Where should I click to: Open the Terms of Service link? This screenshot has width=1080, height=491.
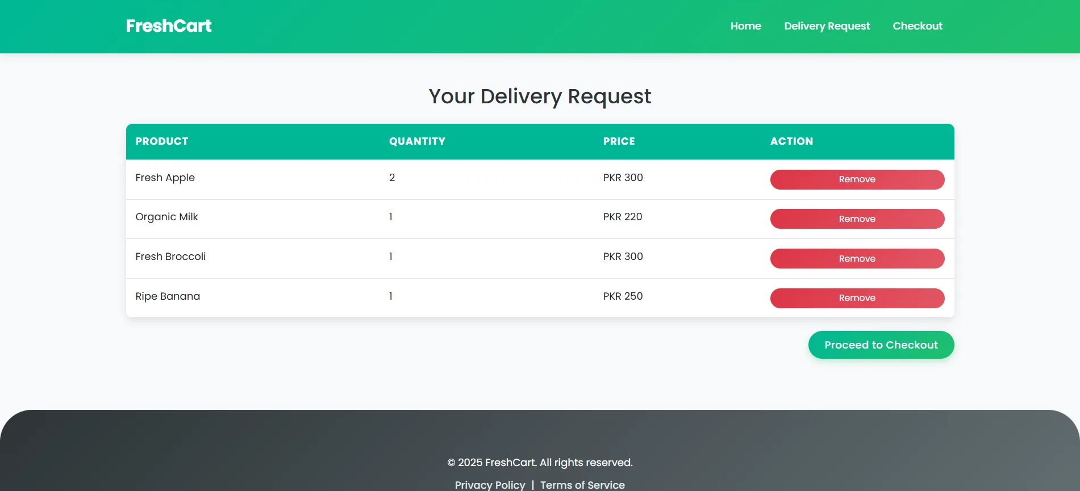(x=582, y=485)
